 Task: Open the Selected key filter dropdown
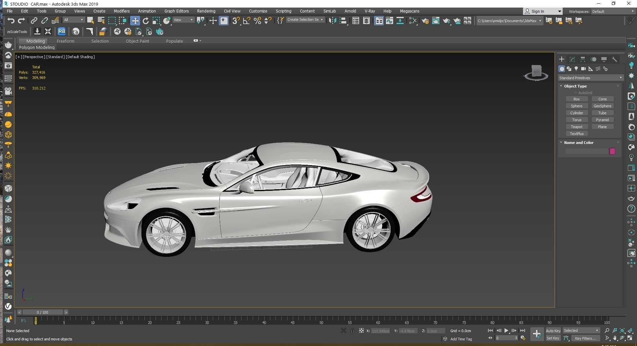click(581, 330)
